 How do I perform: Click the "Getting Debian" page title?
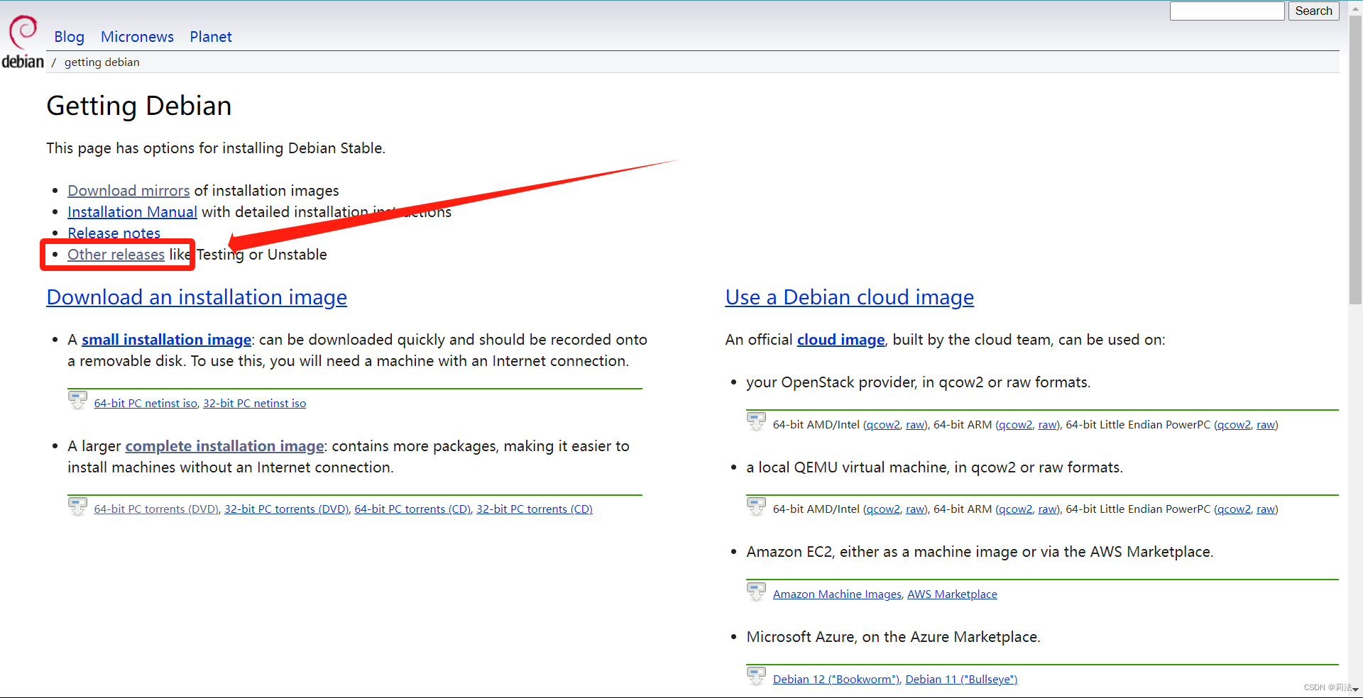(139, 106)
